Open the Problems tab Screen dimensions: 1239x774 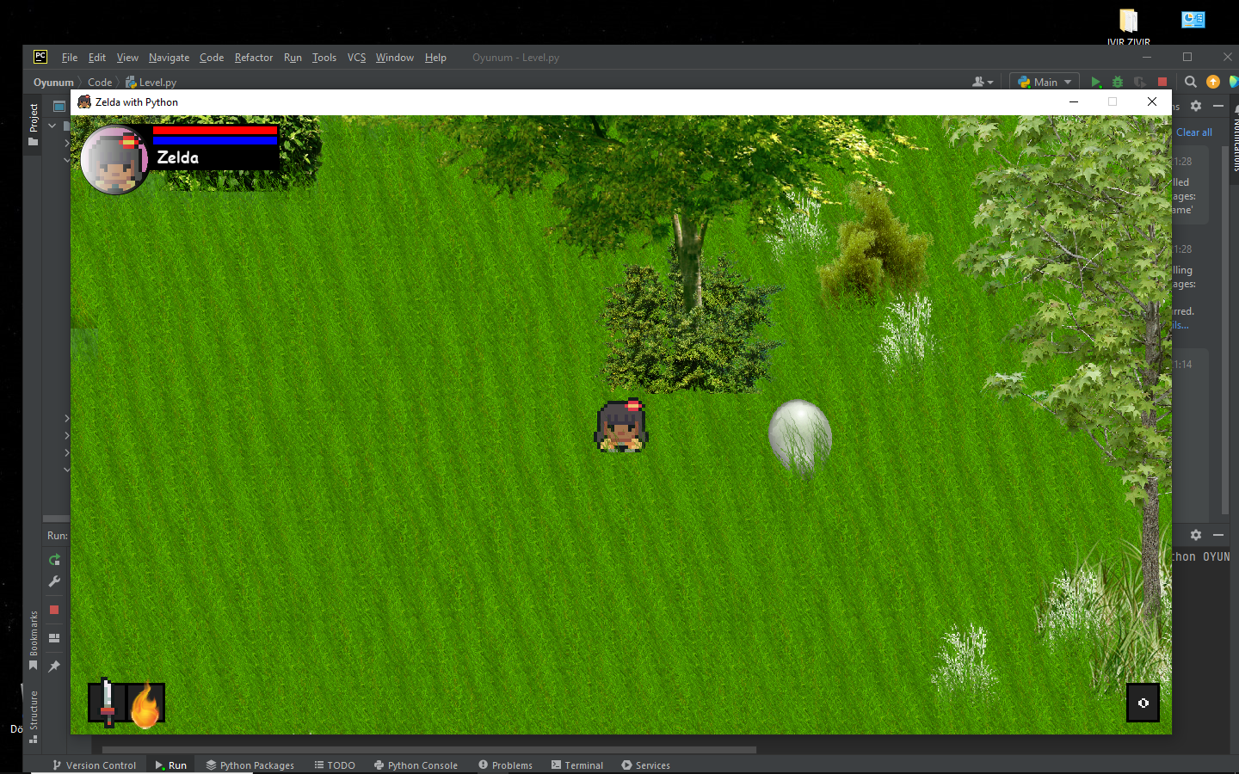(x=506, y=765)
